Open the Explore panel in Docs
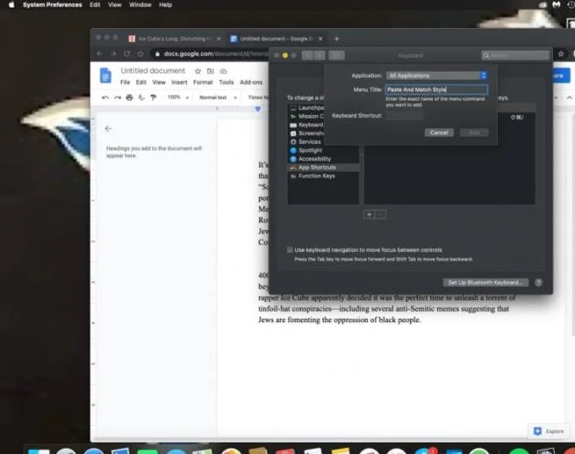This screenshot has height=454, width=575. (549, 431)
